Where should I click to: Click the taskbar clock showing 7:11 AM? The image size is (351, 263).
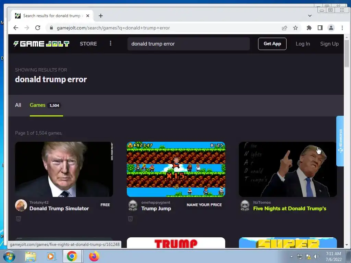334,256
